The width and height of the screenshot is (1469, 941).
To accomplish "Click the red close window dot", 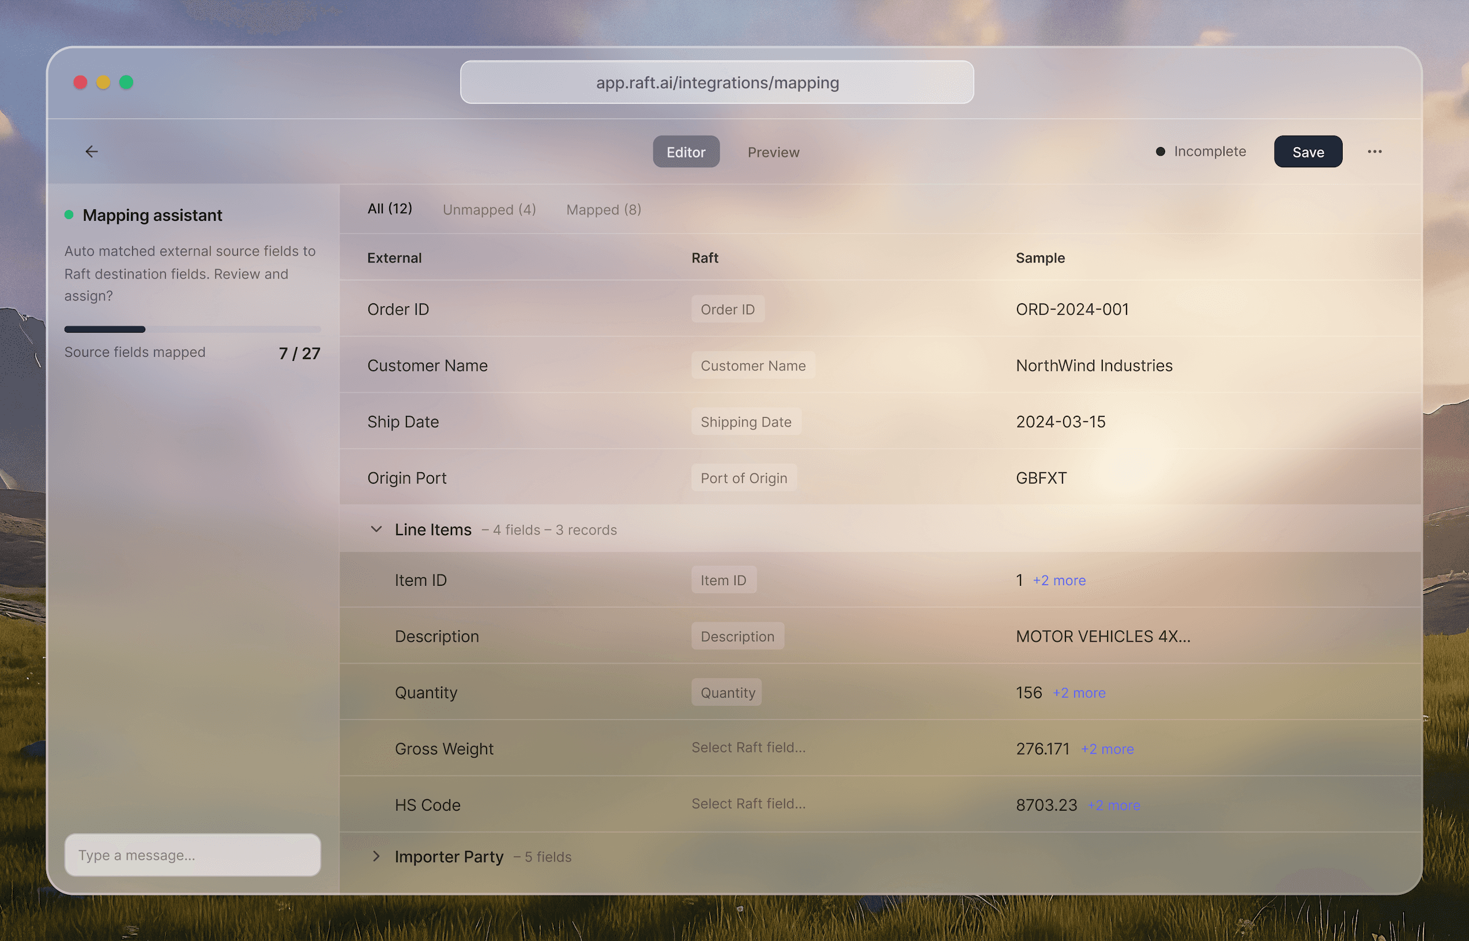I will pos(80,82).
